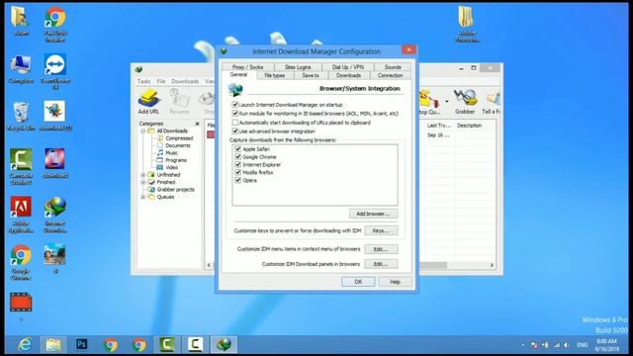This screenshot has width=633, height=356.
Task: Select the Recycle Bin desktop icon
Action: click(x=21, y=117)
